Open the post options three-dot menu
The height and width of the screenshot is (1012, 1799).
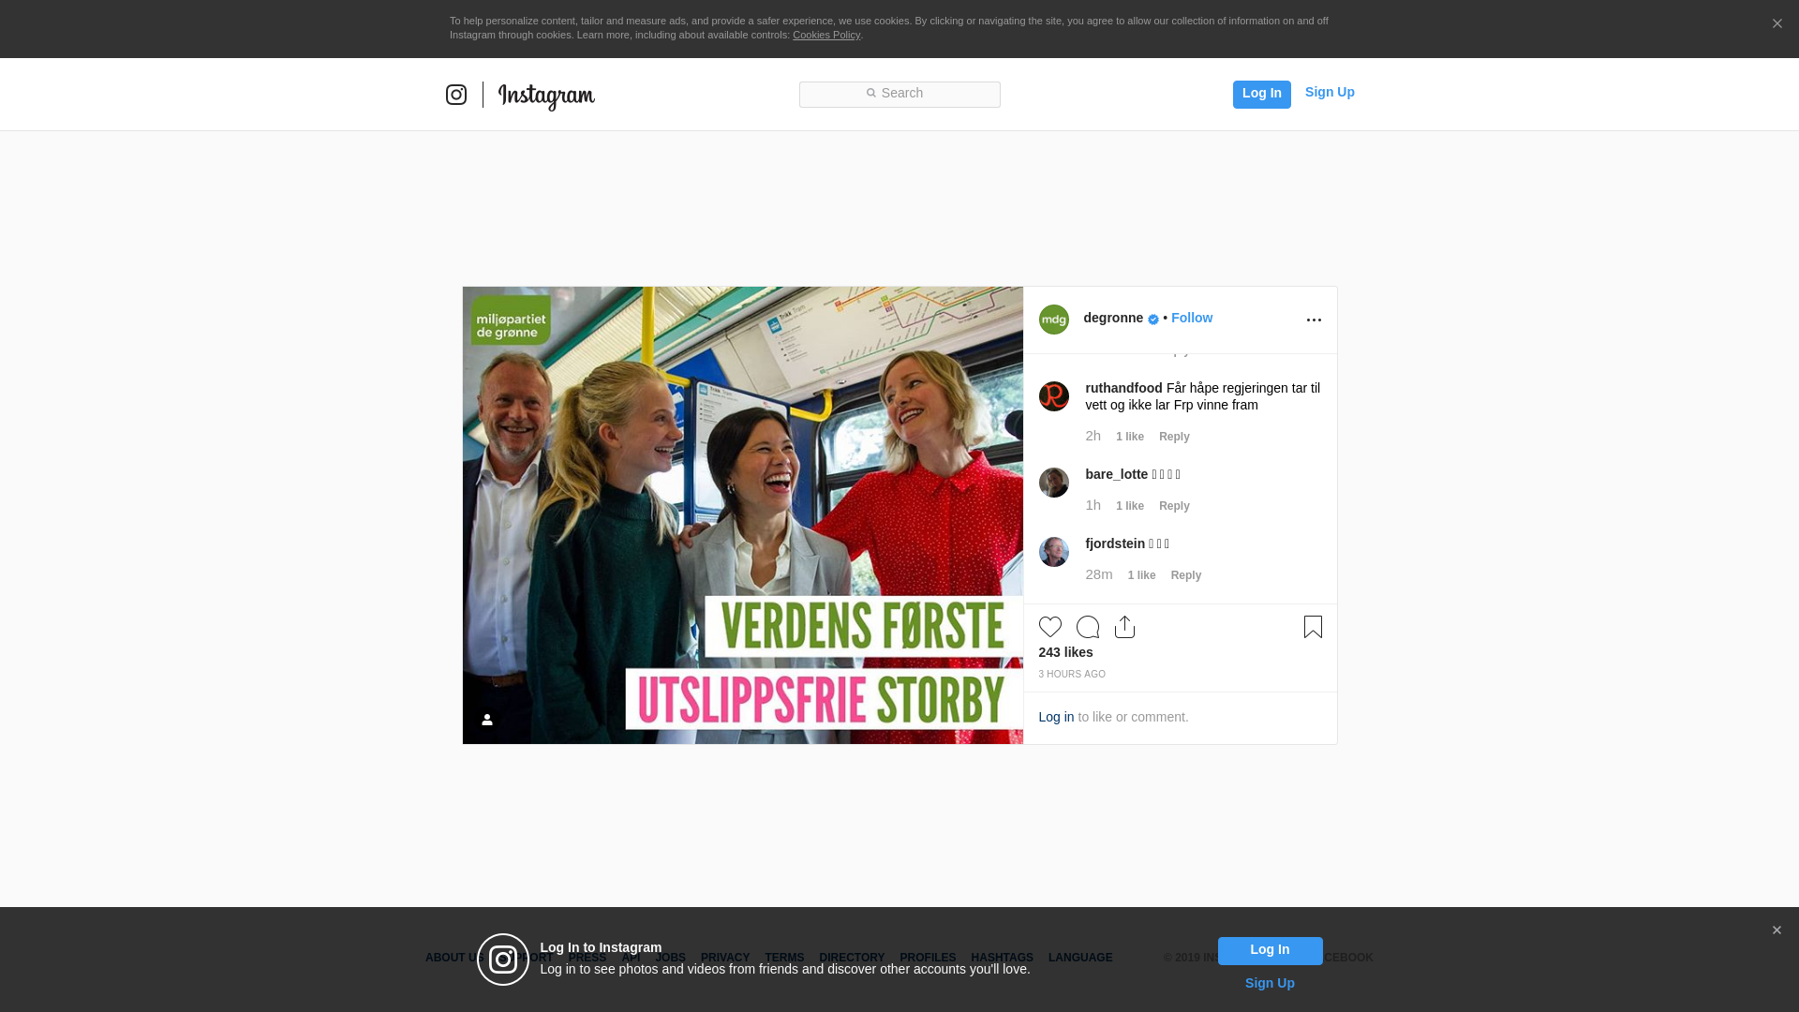[1314, 320]
